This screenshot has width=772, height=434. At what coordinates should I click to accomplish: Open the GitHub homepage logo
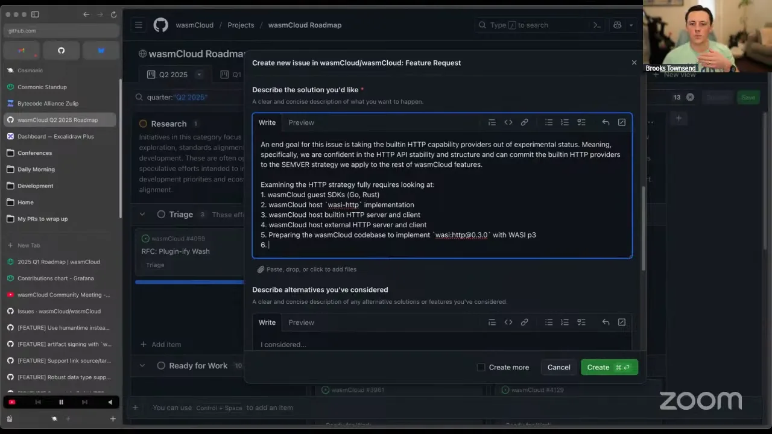pos(160,25)
